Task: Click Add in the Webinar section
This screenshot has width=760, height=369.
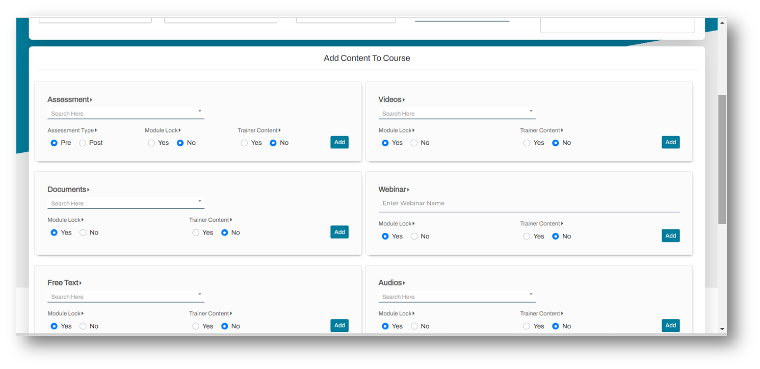Action: click(x=670, y=235)
